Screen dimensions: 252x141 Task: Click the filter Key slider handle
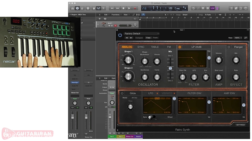click(x=209, y=58)
